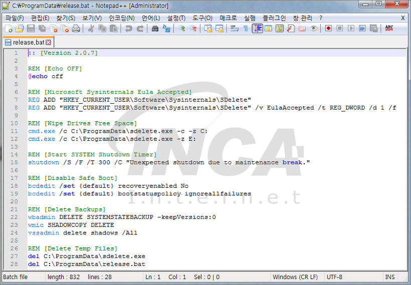The width and height of the screenshot is (411, 285).
Task: Open the 찾기(S) menu
Action: point(66,18)
